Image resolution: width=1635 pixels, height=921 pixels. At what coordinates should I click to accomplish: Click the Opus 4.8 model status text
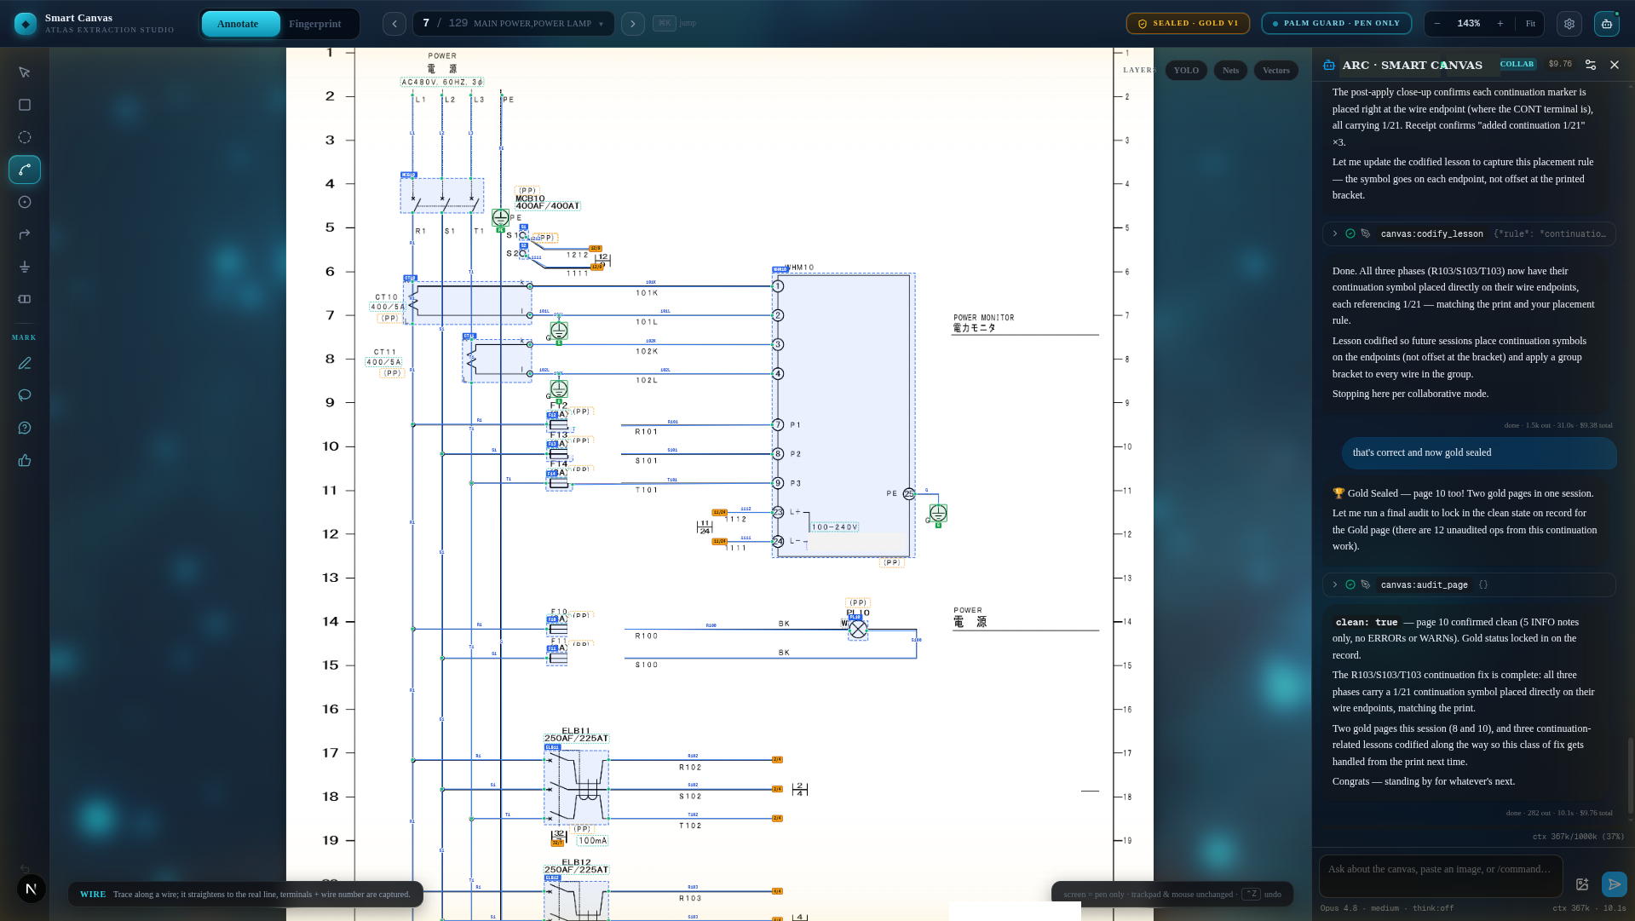pos(1387,908)
